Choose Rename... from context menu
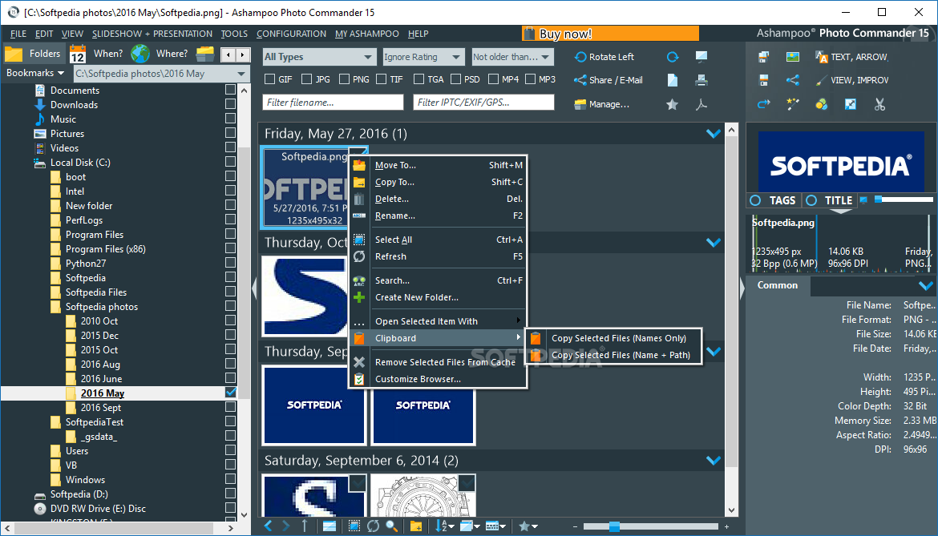 coord(438,216)
